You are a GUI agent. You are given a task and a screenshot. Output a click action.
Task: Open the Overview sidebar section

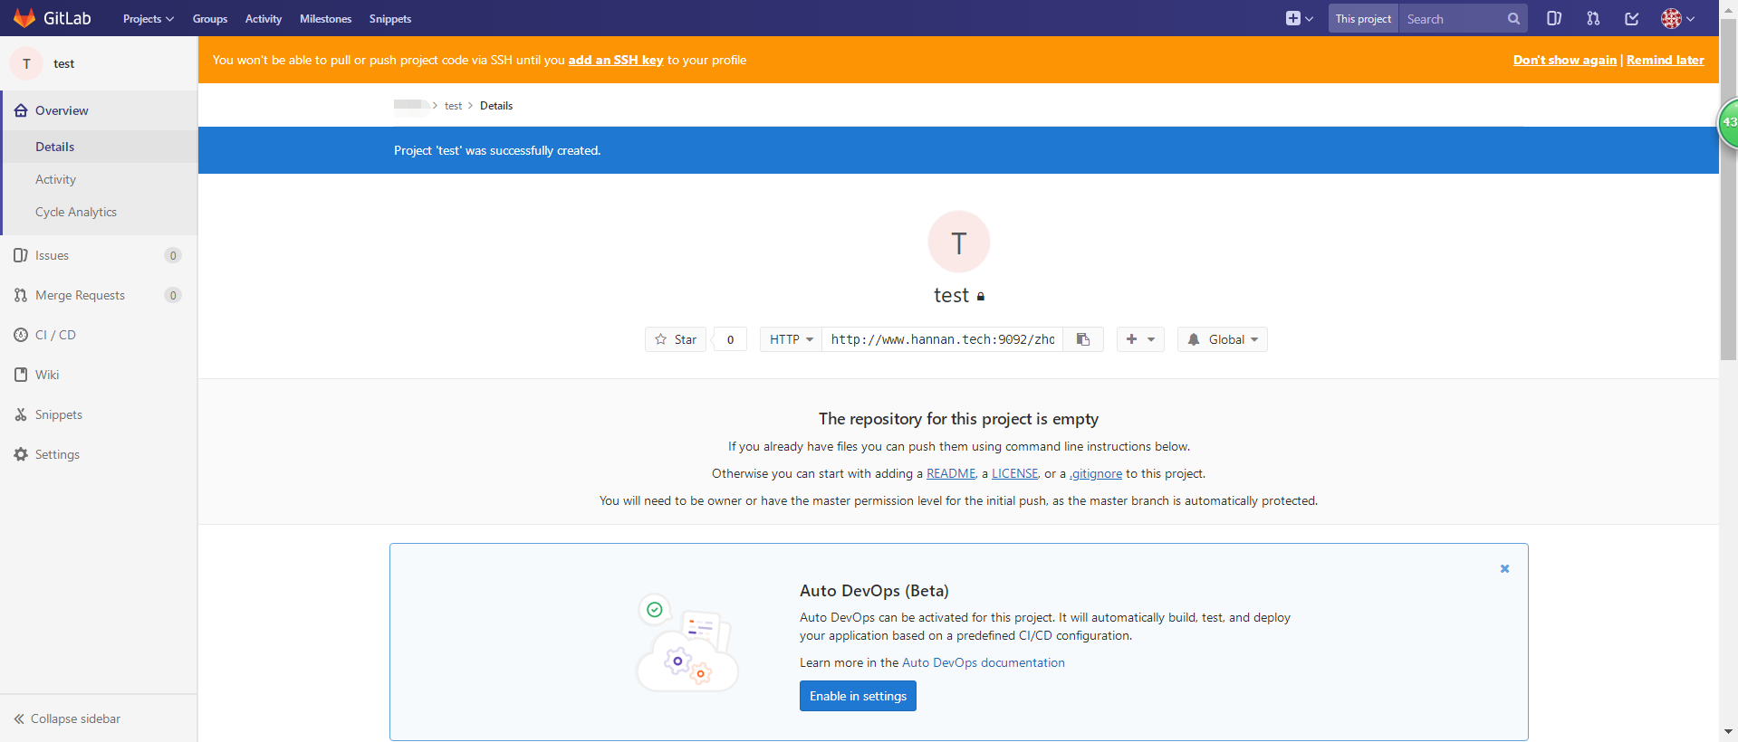pos(100,110)
